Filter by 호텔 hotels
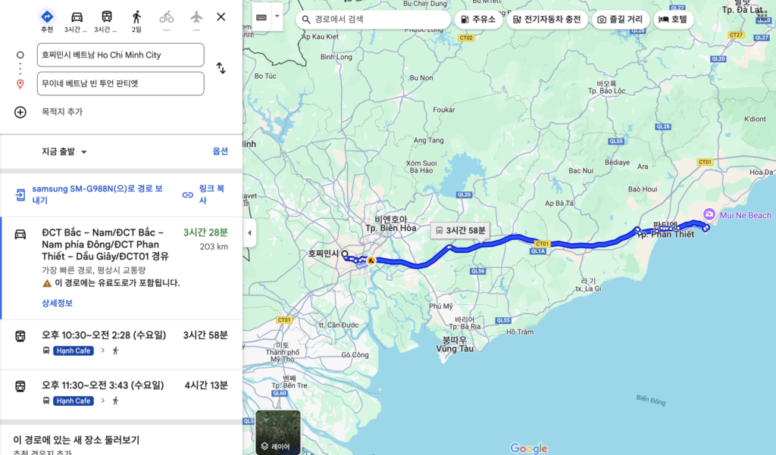Screen dimensions: 776x455 pos(674,19)
